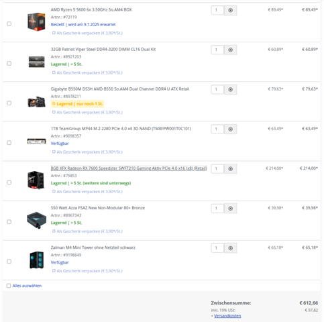This screenshot has width=324, height=322.
Task: Click quantity field for Patriot Viper RAM
Action: click(217, 50)
